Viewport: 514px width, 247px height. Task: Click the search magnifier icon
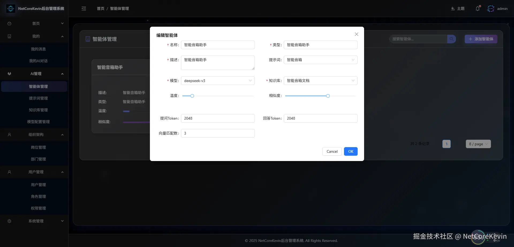coord(451,39)
